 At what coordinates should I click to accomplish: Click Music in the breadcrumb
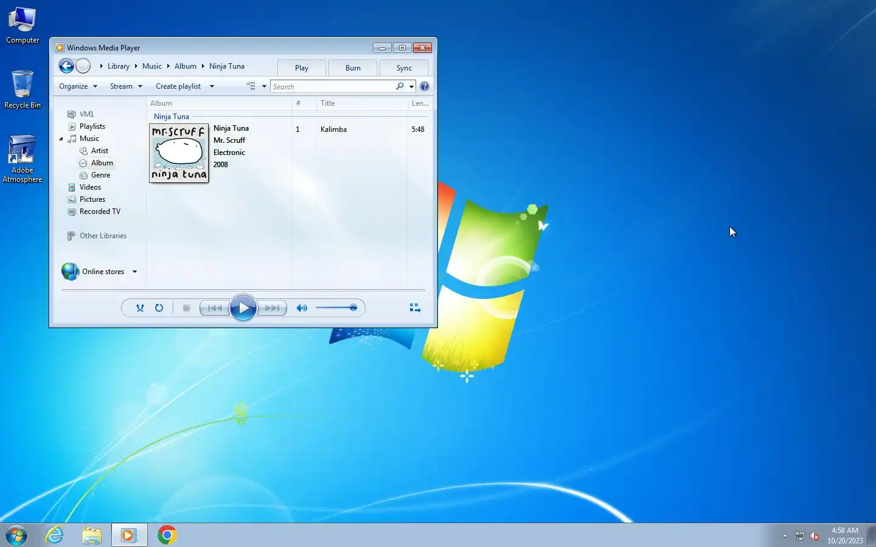pos(152,66)
